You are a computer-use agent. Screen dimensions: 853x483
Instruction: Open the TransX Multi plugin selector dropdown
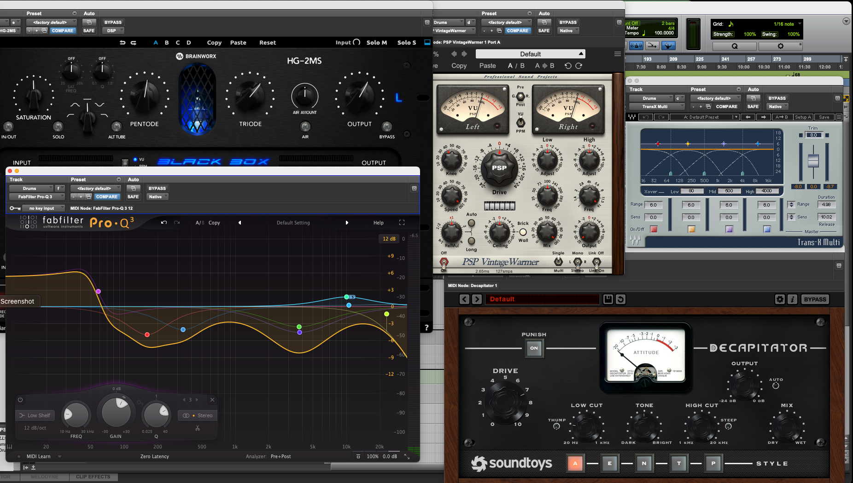point(657,106)
